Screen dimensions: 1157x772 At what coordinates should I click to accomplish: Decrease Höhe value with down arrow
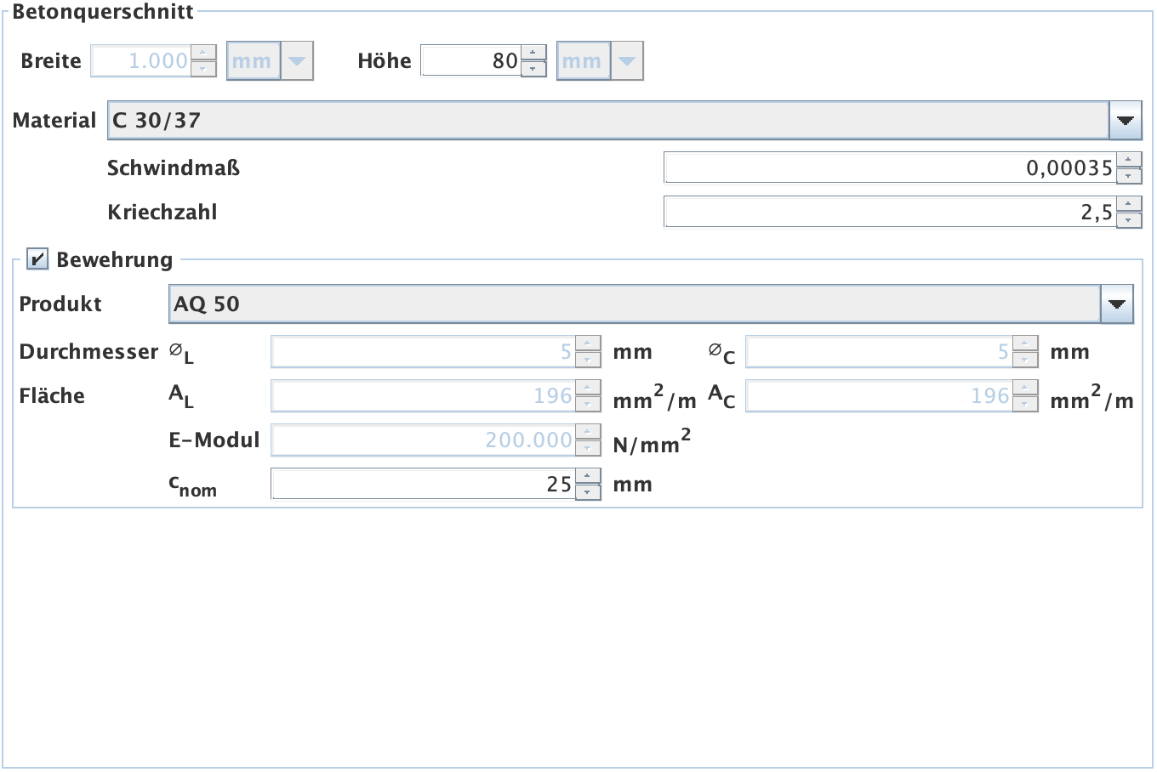tap(533, 69)
